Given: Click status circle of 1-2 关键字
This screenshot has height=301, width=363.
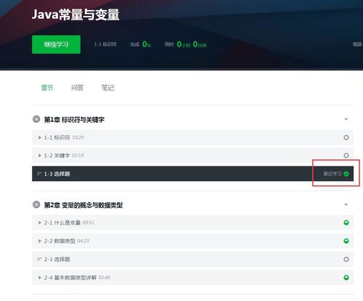Looking at the screenshot, I should point(346,156).
